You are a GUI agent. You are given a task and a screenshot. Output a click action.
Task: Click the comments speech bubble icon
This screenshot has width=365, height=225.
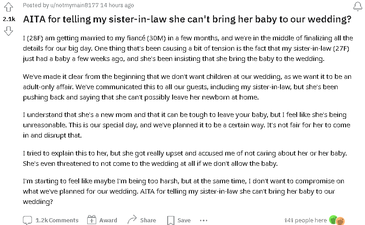[27, 220]
